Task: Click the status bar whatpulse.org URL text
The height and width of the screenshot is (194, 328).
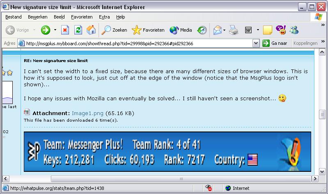Action: pos(57,188)
